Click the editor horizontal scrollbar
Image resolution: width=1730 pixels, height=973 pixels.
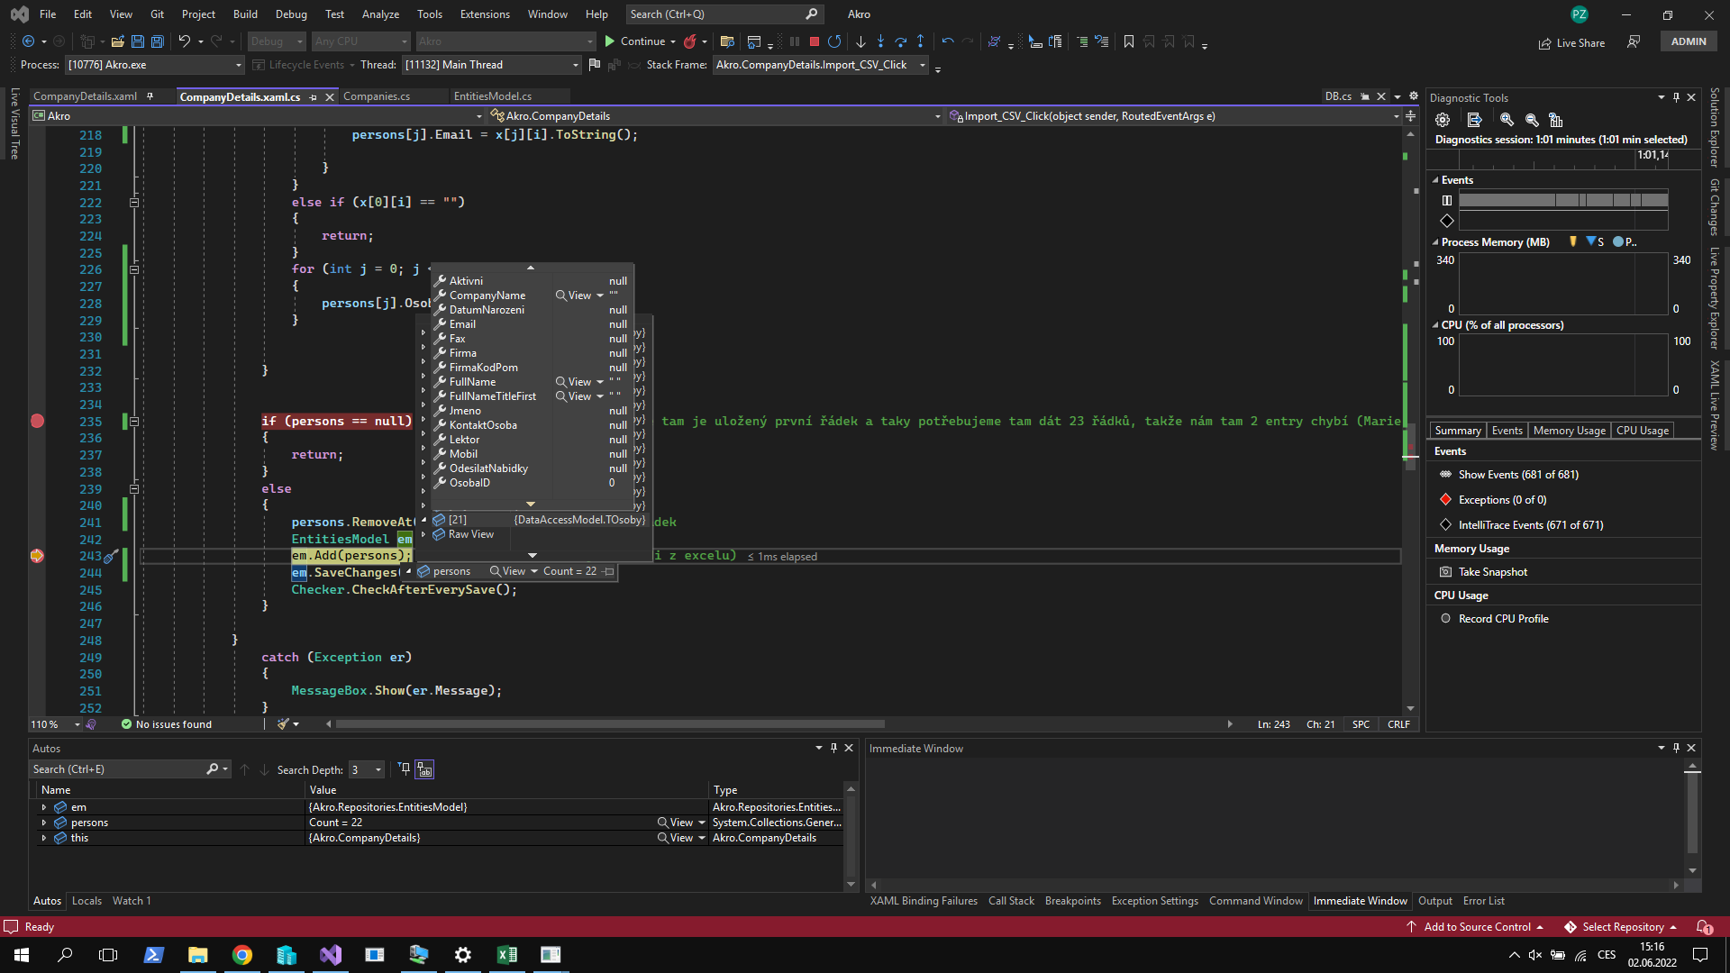(610, 724)
